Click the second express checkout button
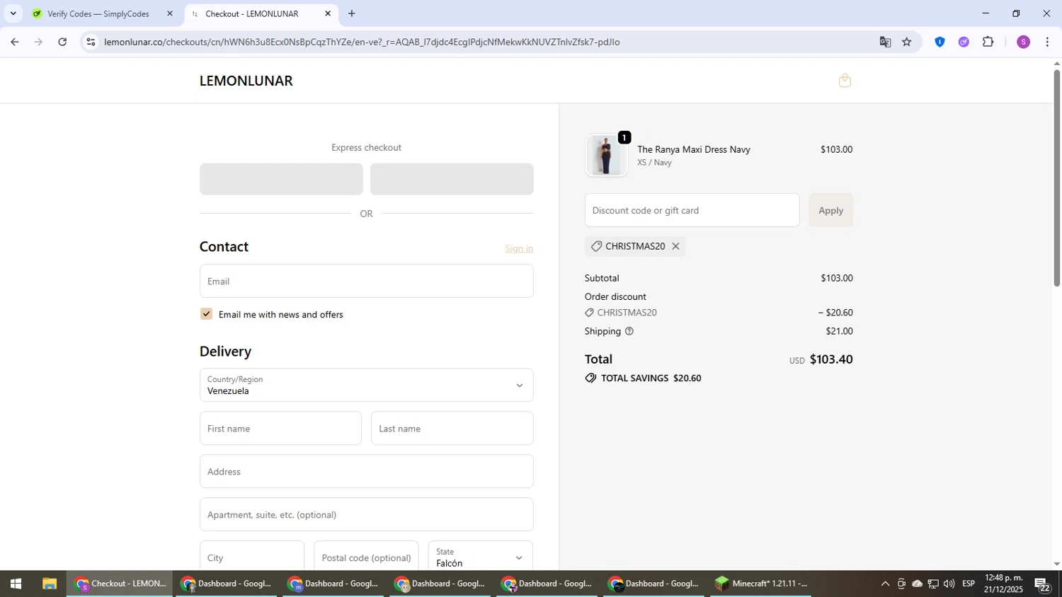 (x=452, y=179)
